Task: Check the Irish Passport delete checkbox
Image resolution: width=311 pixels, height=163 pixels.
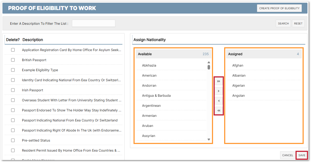Action: point(13,90)
